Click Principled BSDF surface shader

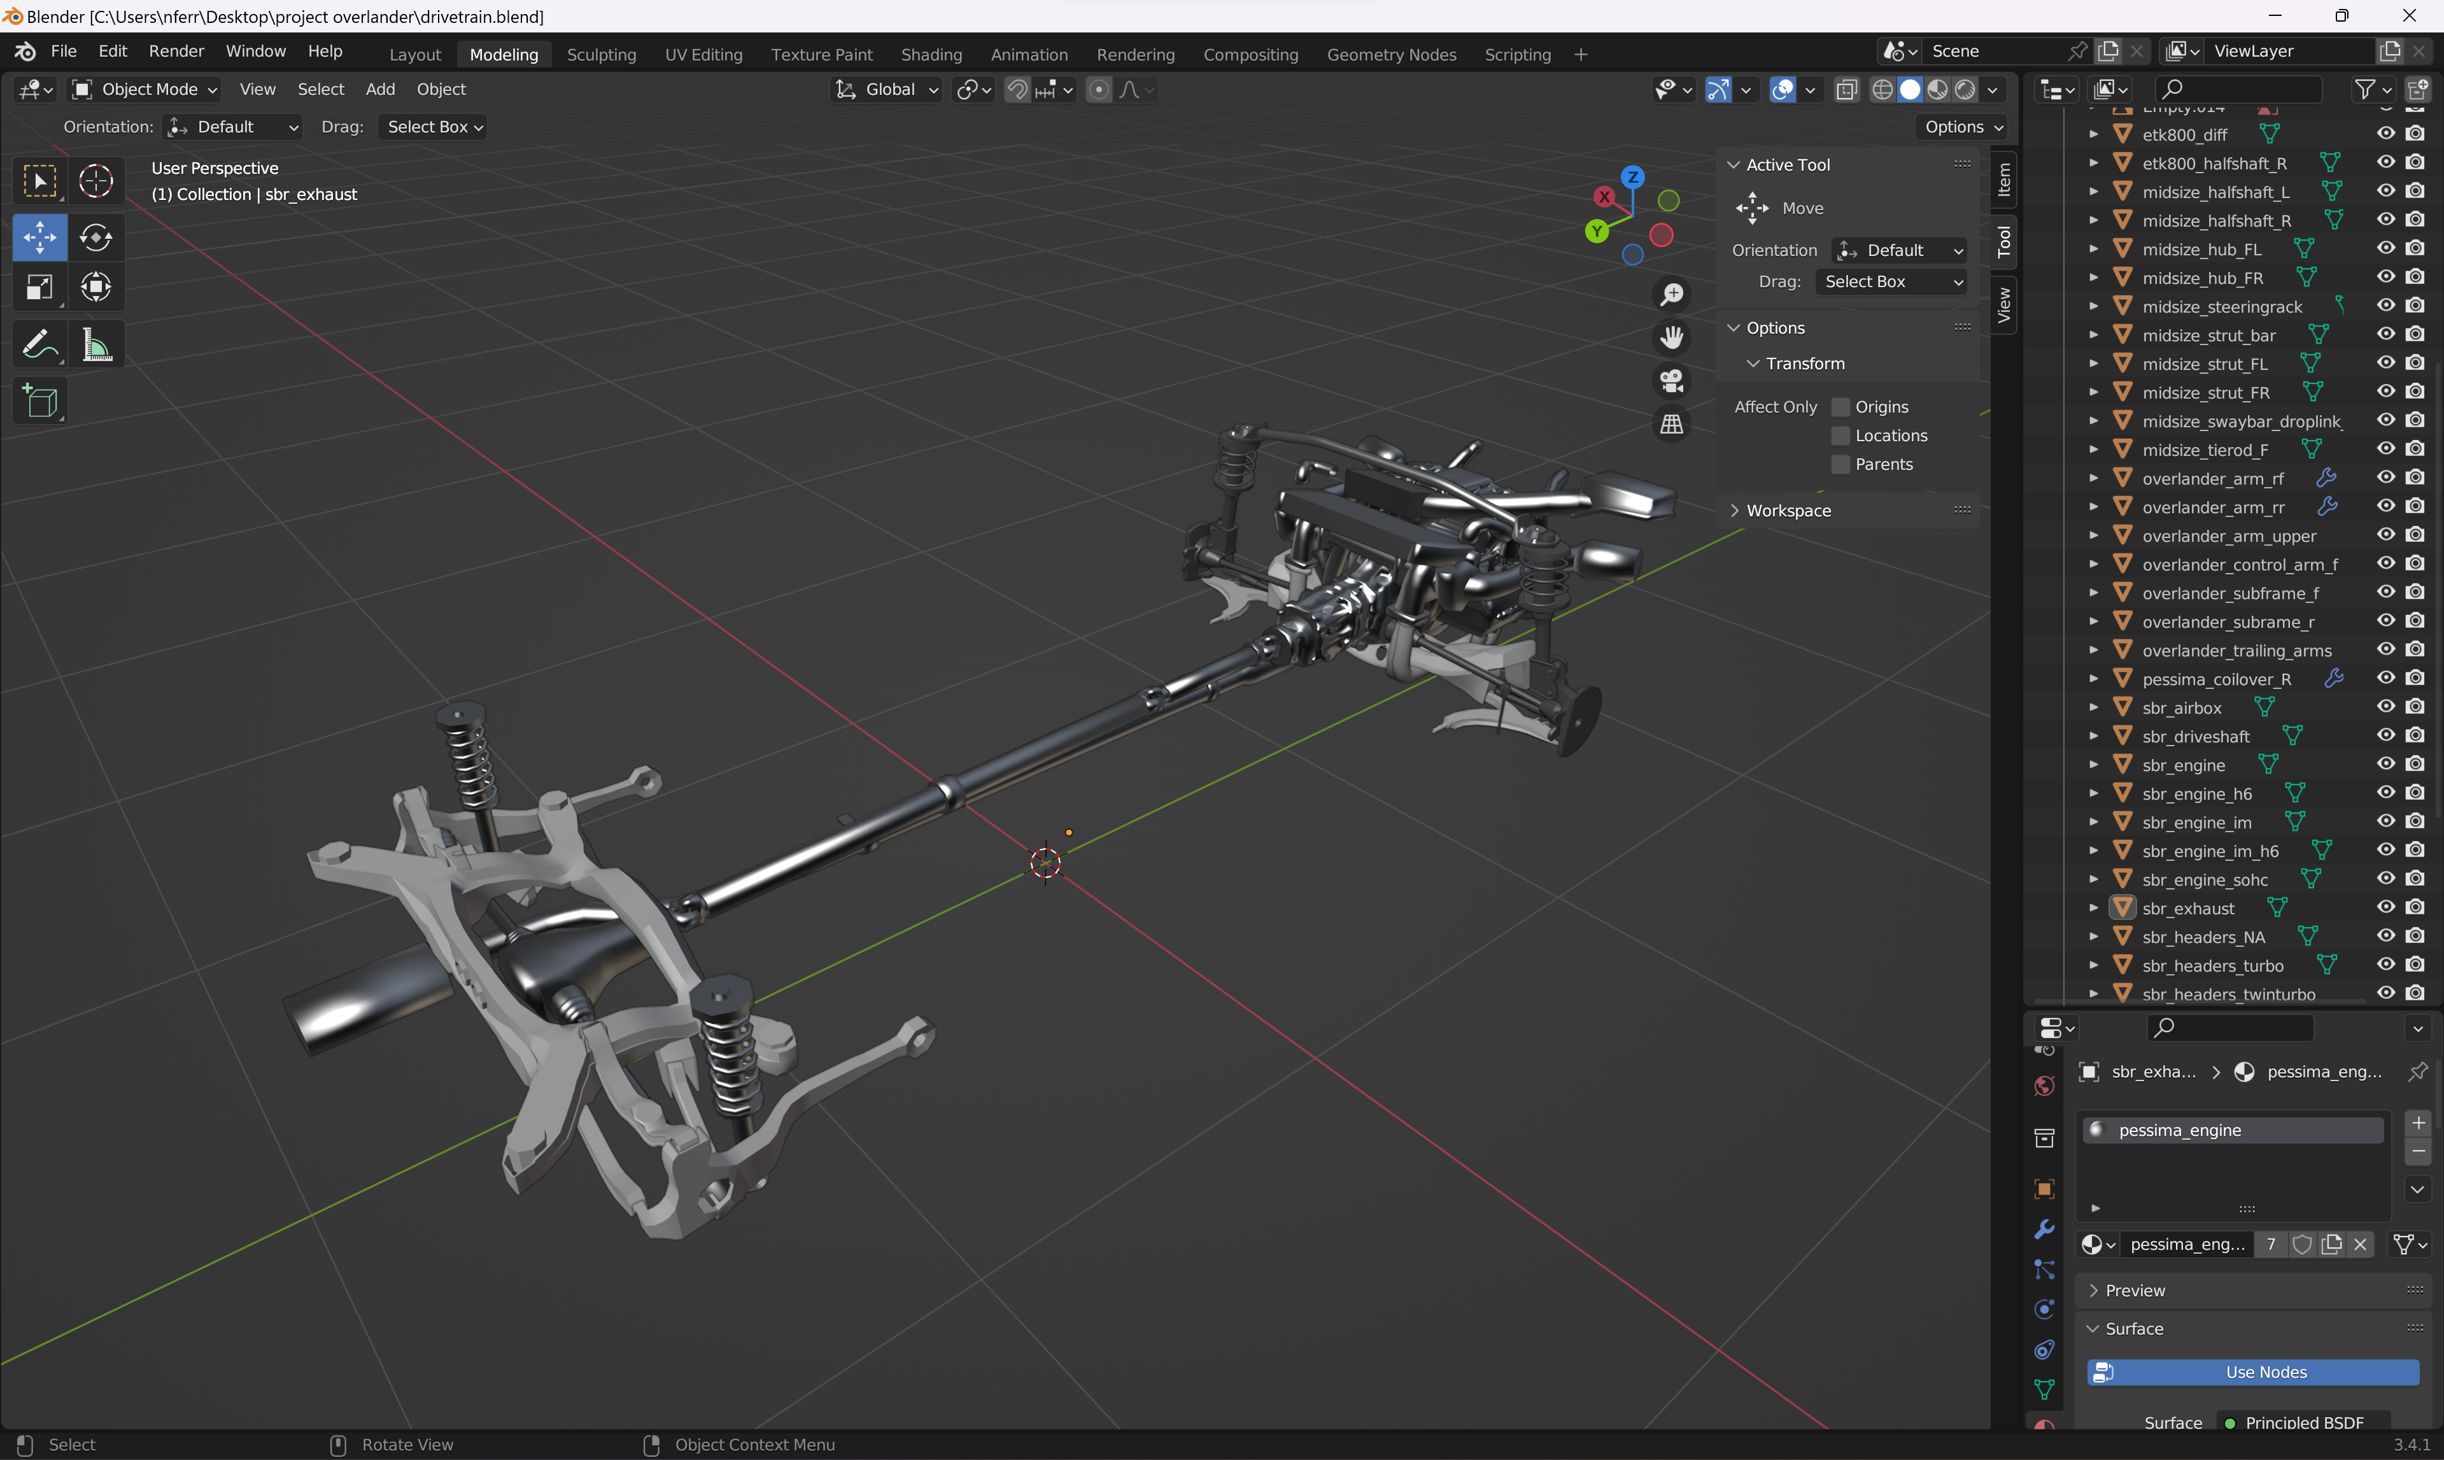tap(2305, 1422)
